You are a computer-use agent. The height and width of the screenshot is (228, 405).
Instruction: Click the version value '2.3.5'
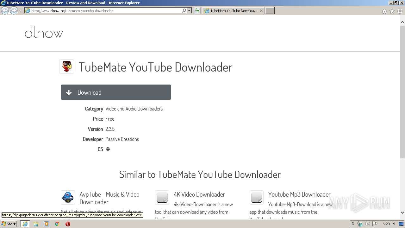point(110,129)
